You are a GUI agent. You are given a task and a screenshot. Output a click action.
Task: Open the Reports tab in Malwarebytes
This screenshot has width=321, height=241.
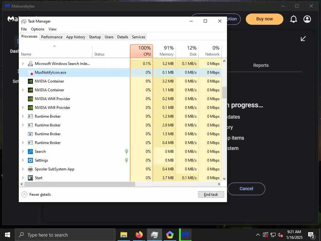point(261,65)
